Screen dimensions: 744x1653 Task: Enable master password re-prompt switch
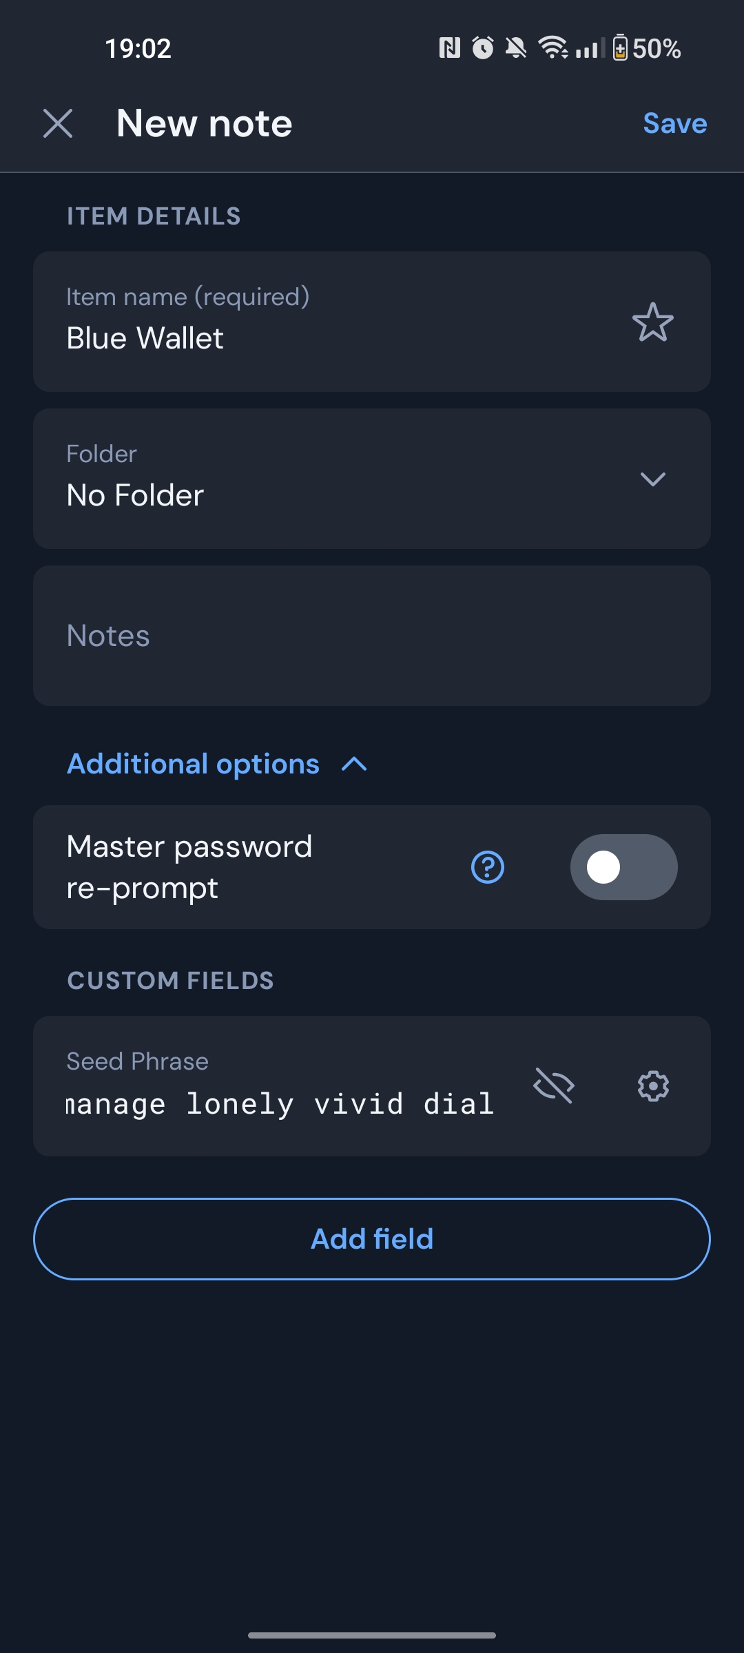pyautogui.click(x=623, y=867)
